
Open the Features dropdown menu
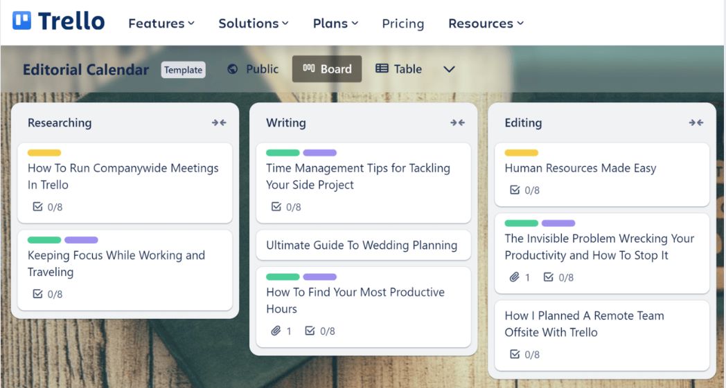coord(161,23)
